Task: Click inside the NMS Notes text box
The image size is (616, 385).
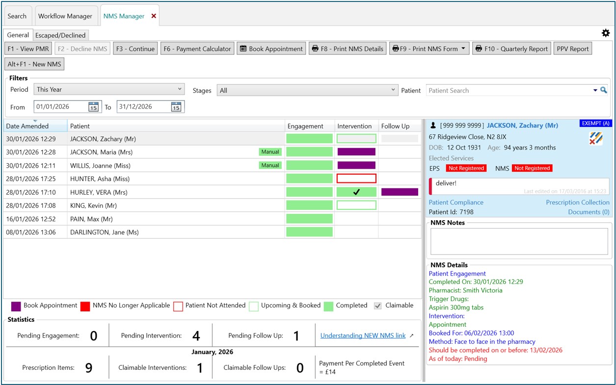Action: coord(519,241)
